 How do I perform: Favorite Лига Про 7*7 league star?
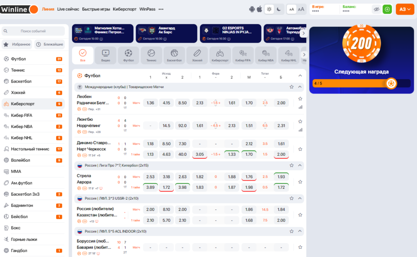click(292, 165)
